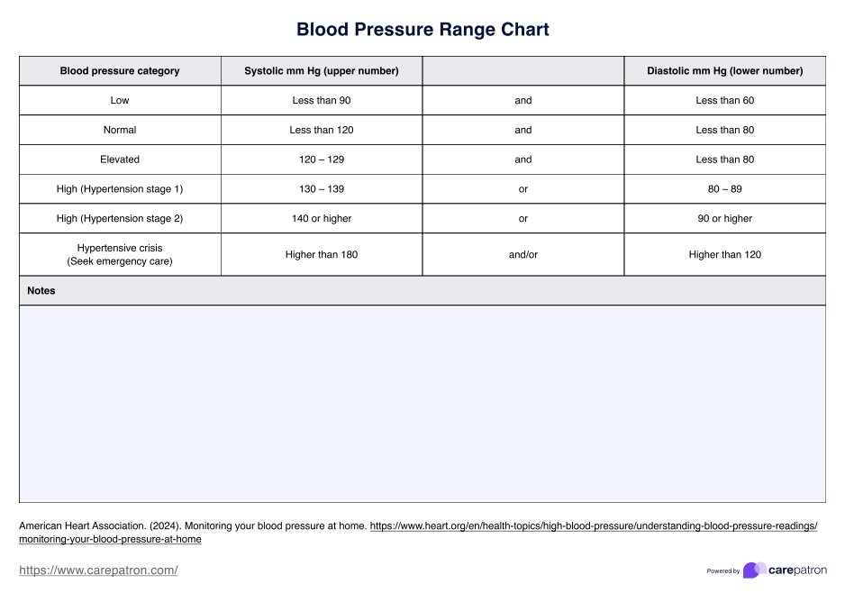Select the Blood pressure category header cell
This screenshot has width=845, height=593.
[120, 71]
